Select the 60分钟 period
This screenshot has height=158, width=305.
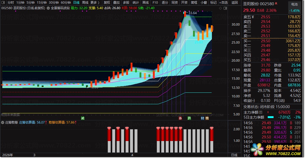[66, 3]
